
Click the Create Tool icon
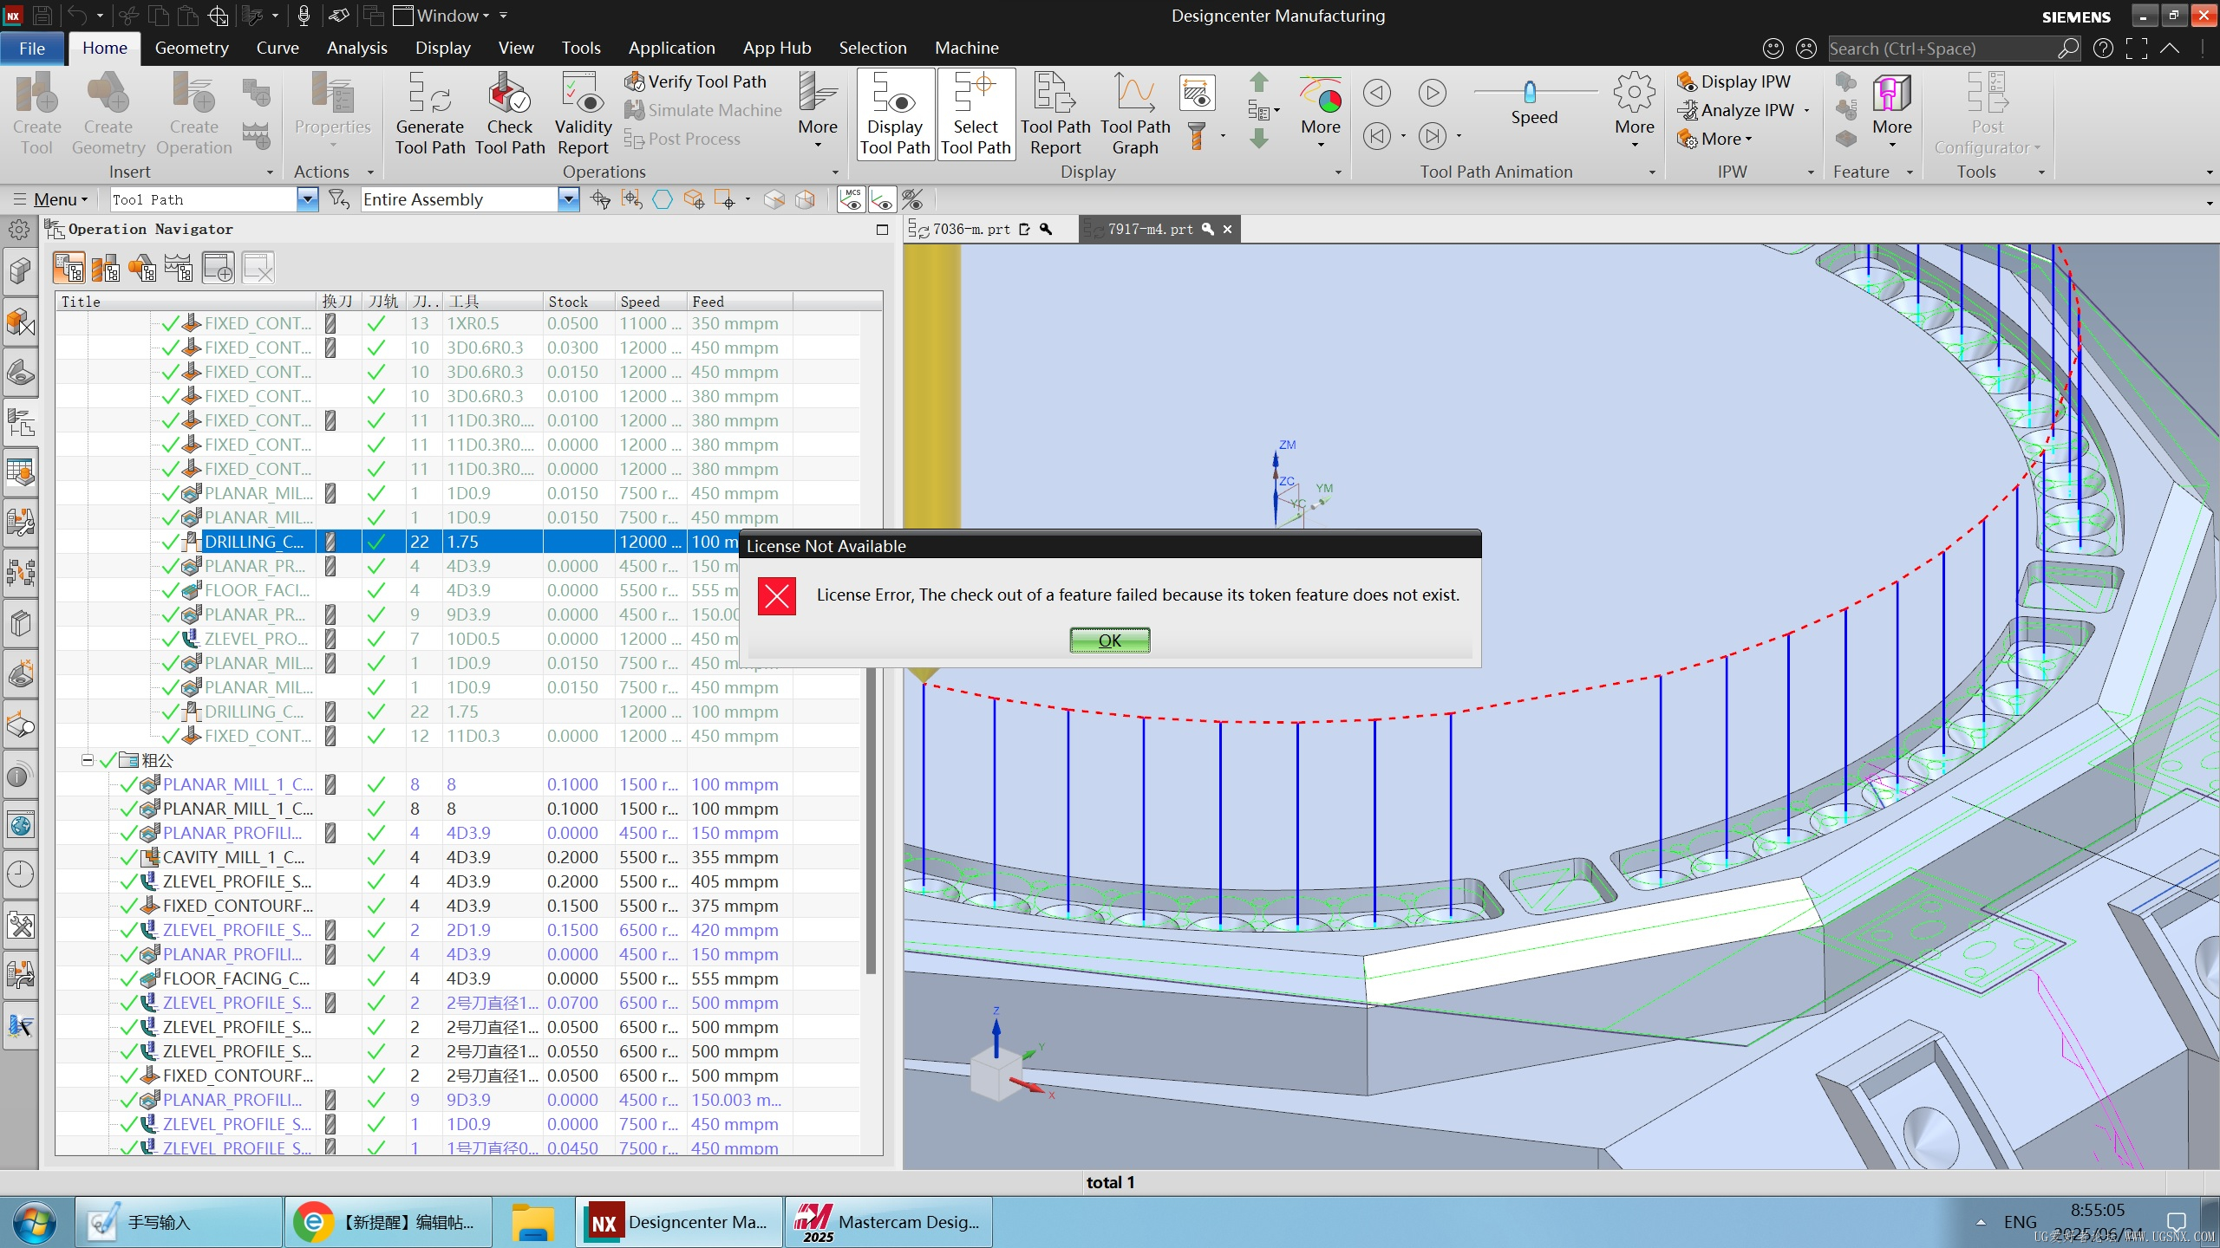(x=37, y=114)
